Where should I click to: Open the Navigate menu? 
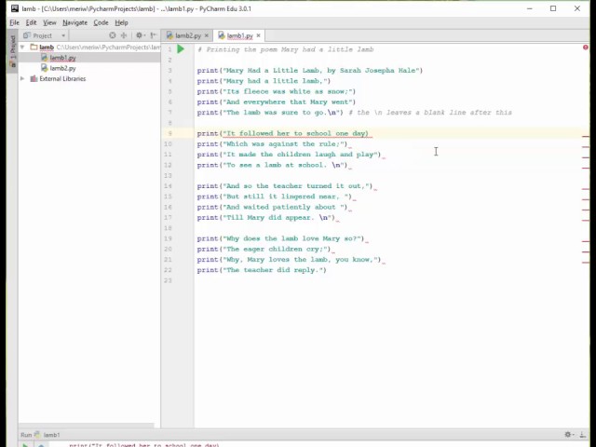[74, 22]
